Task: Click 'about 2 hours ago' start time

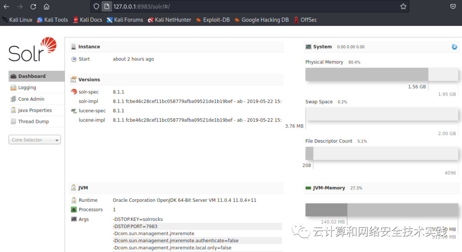Action: 133,59
